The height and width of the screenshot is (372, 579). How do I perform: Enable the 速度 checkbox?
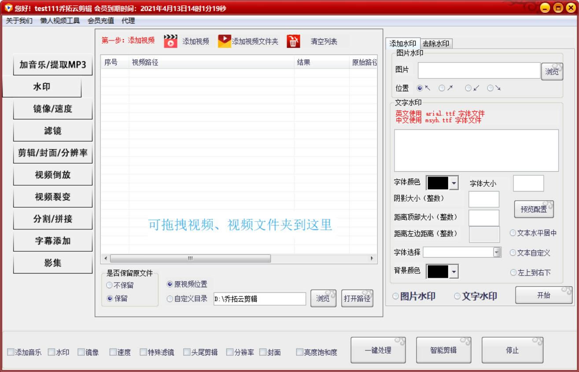113,352
